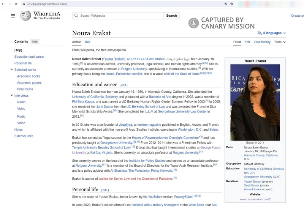Open Georgetown University Law Center link
The height and width of the screenshot is (207, 304).
[182, 111]
